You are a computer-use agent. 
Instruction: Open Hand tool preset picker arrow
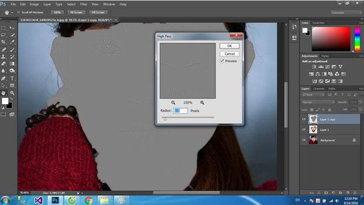(12, 13)
